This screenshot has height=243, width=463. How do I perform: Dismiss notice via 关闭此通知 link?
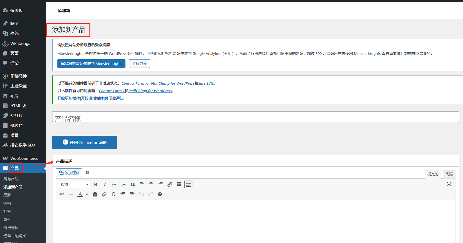pyautogui.click(x=114, y=98)
